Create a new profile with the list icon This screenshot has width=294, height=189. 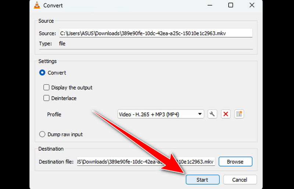pyautogui.click(x=239, y=114)
